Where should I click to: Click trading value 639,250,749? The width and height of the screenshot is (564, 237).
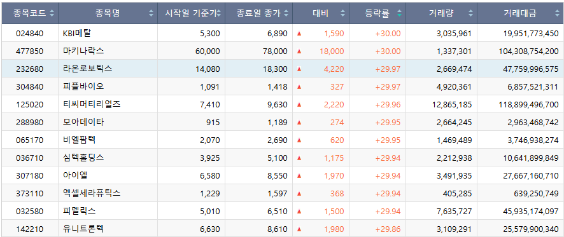pyautogui.click(x=536, y=194)
